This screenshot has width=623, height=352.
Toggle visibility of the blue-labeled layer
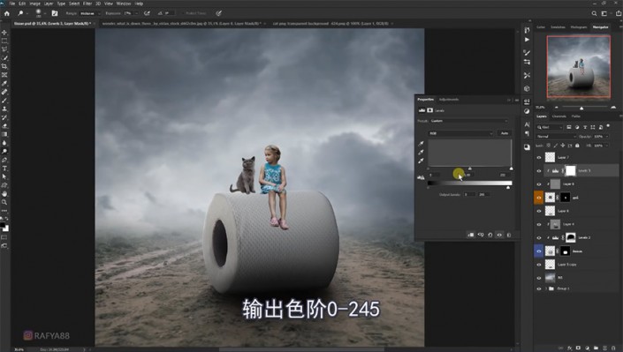pos(539,251)
